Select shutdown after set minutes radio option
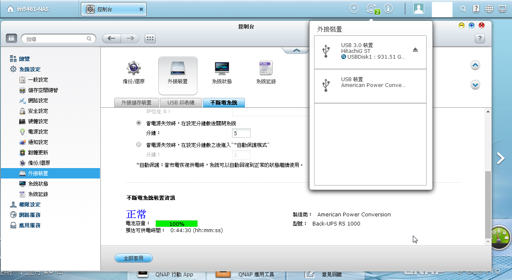Screen dimensions: 512x280 (x=139, y=123)
